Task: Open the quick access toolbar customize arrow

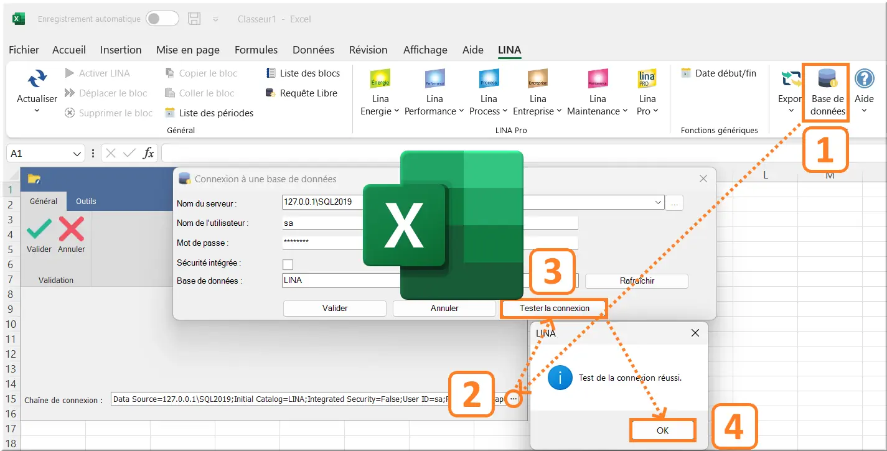Action: tap(215, 19)
